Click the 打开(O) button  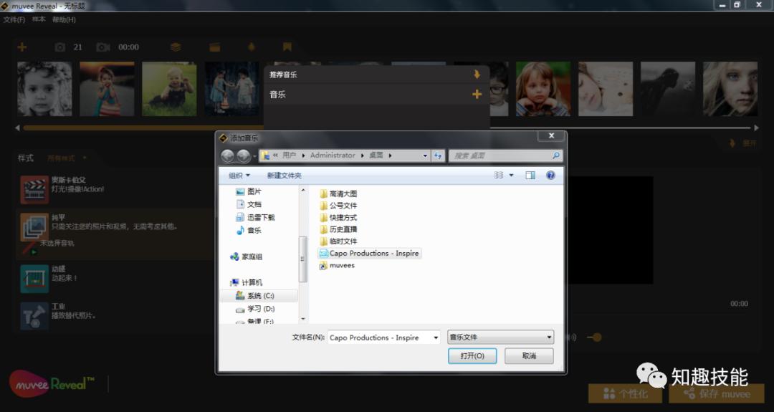[x=472, y=356]
